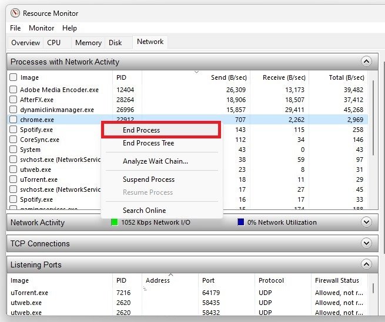Click PID 7216 in Listening Ports

(123, 293)
